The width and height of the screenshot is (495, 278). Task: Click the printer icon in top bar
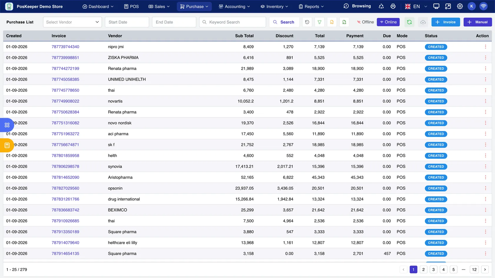point(393,6)
